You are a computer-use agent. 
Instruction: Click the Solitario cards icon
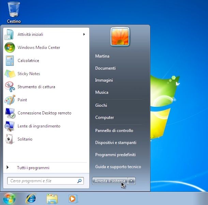point(10,139)
